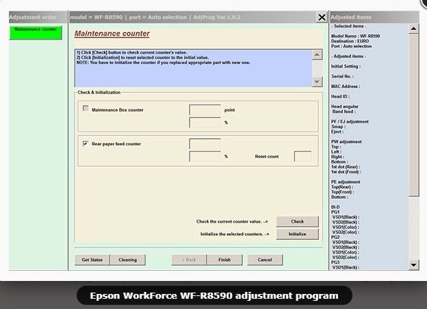Viewport: 427px width, 309px height.
Task: Click the Adjusted items scroll up arrow
Action: coord(413,29)
